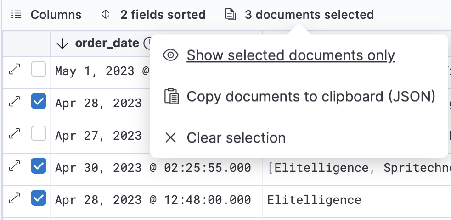This screenshot has width=451, height=220.
Task: Choose Copy documents to clipboard (JSON)
Action: [x=311, y=97]
